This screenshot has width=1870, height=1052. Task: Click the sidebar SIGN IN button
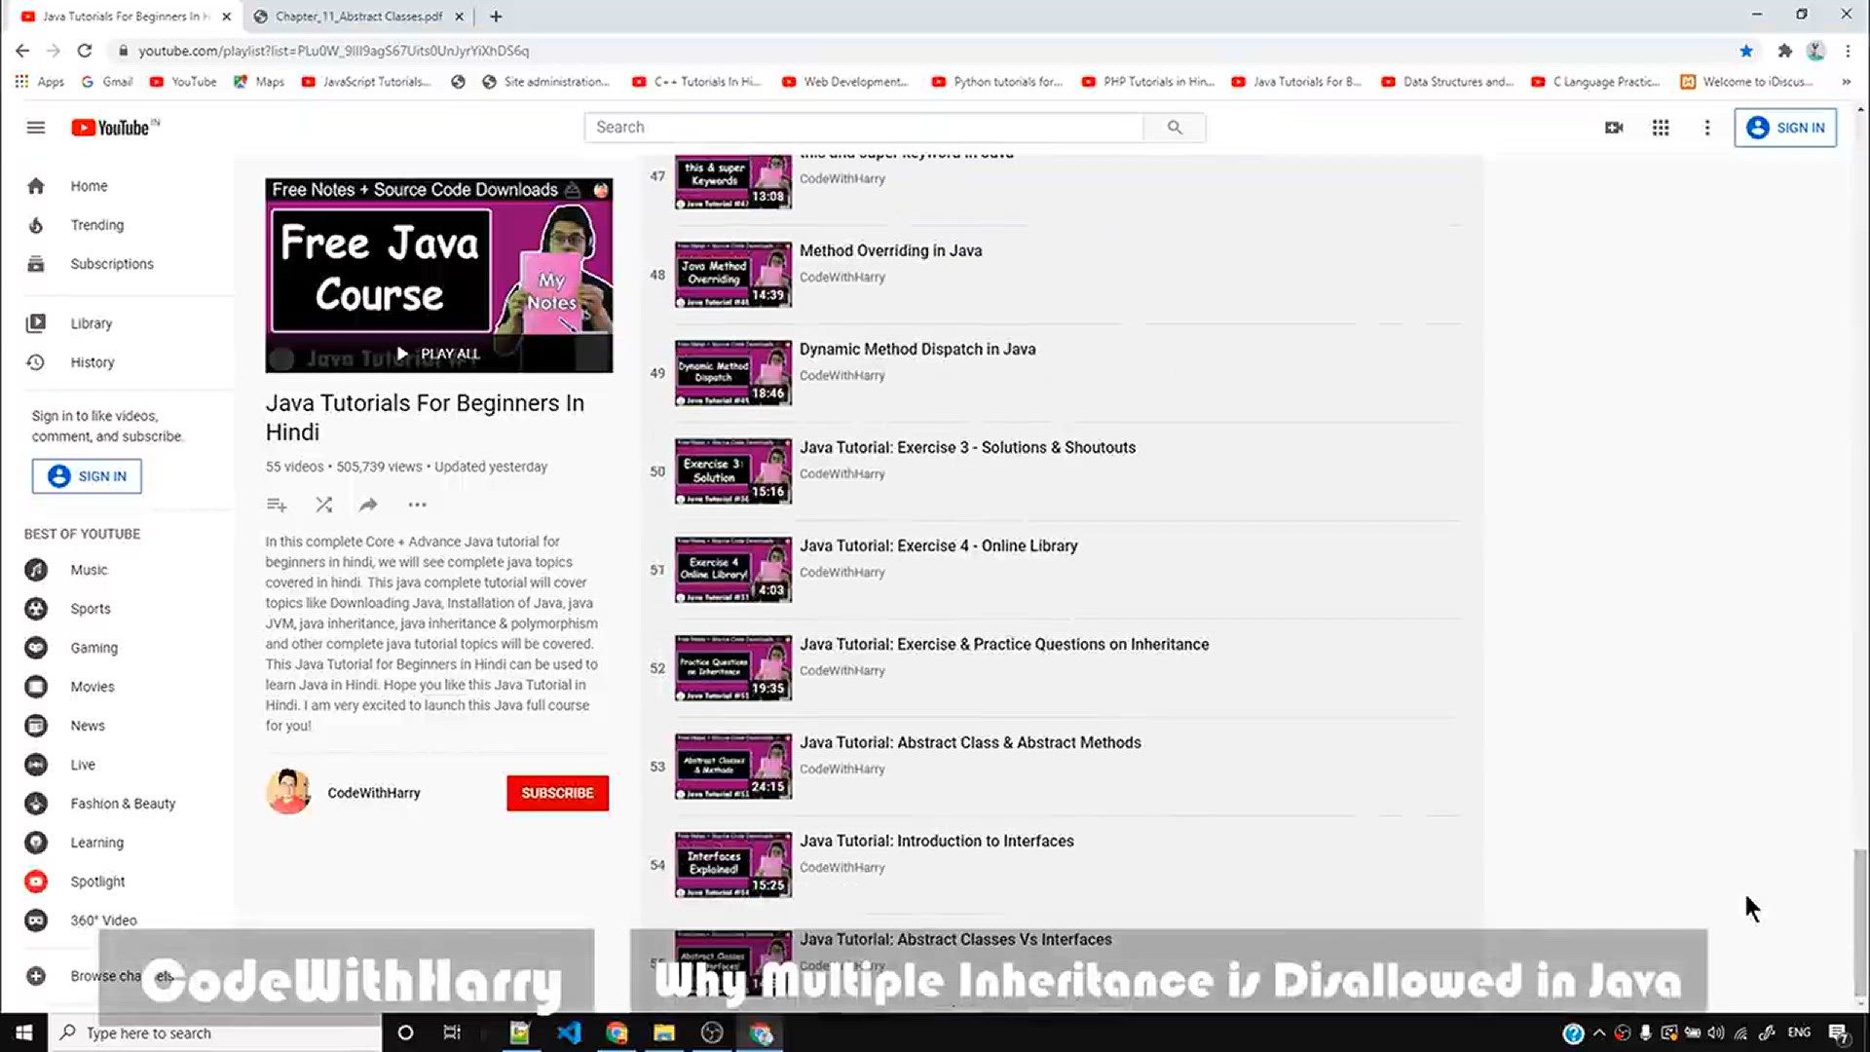point(87,476)
